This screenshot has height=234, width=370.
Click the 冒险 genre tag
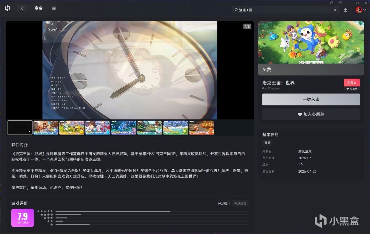(267, 143)
